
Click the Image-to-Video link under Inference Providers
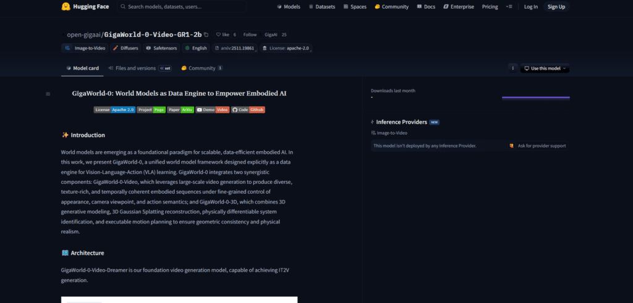pos(389,133)
